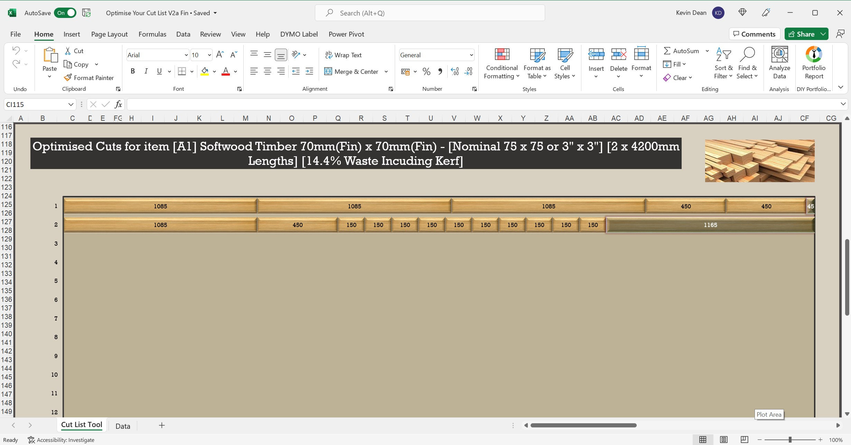The height and width of the screenshot is (445, 851).
Task: Open the Comments pane
Action: click(754, 34)
